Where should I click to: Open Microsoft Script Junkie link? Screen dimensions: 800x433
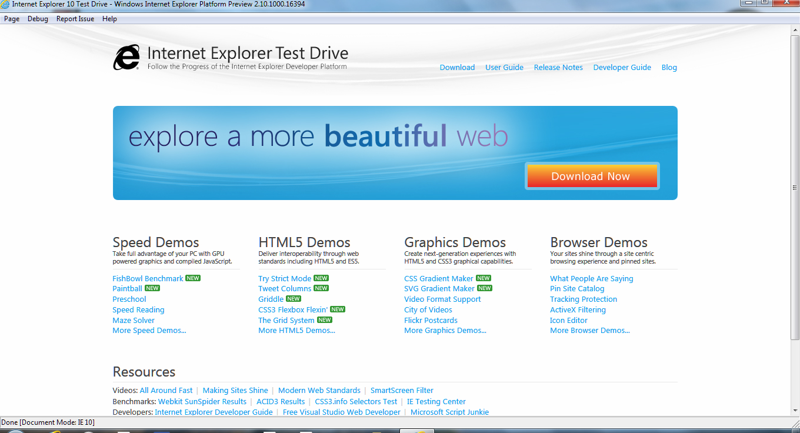[449, 412]
